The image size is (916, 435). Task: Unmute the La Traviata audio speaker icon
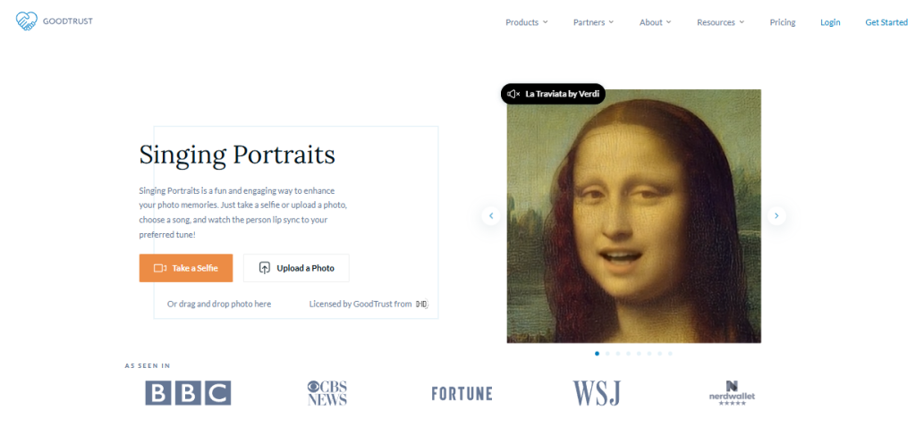click(x=513, y=94)
